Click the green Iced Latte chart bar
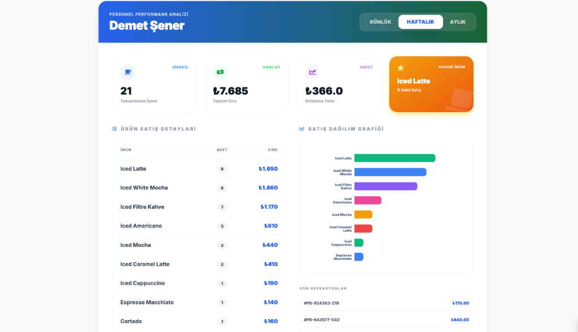Viewport: 578px width, 332px height. coord(395,158)
